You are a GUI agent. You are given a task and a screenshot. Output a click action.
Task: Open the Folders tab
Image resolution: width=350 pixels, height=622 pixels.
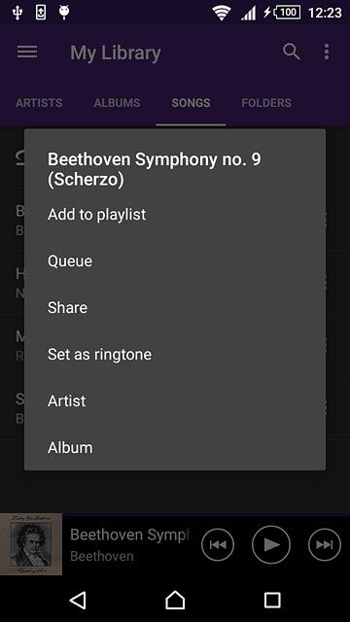pyautogui.click(x=266, y=103)
